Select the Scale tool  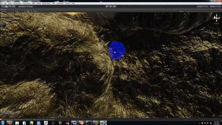14,7
